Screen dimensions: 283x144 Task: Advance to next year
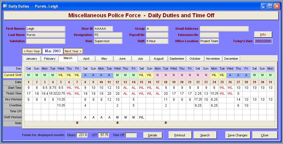(73, 51)
